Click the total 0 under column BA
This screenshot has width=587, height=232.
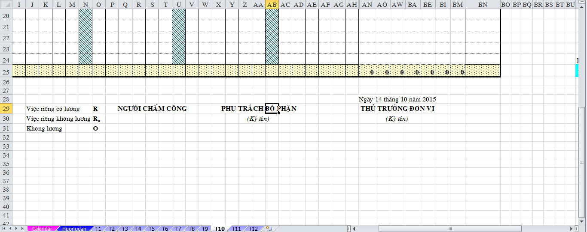point(417,72)
